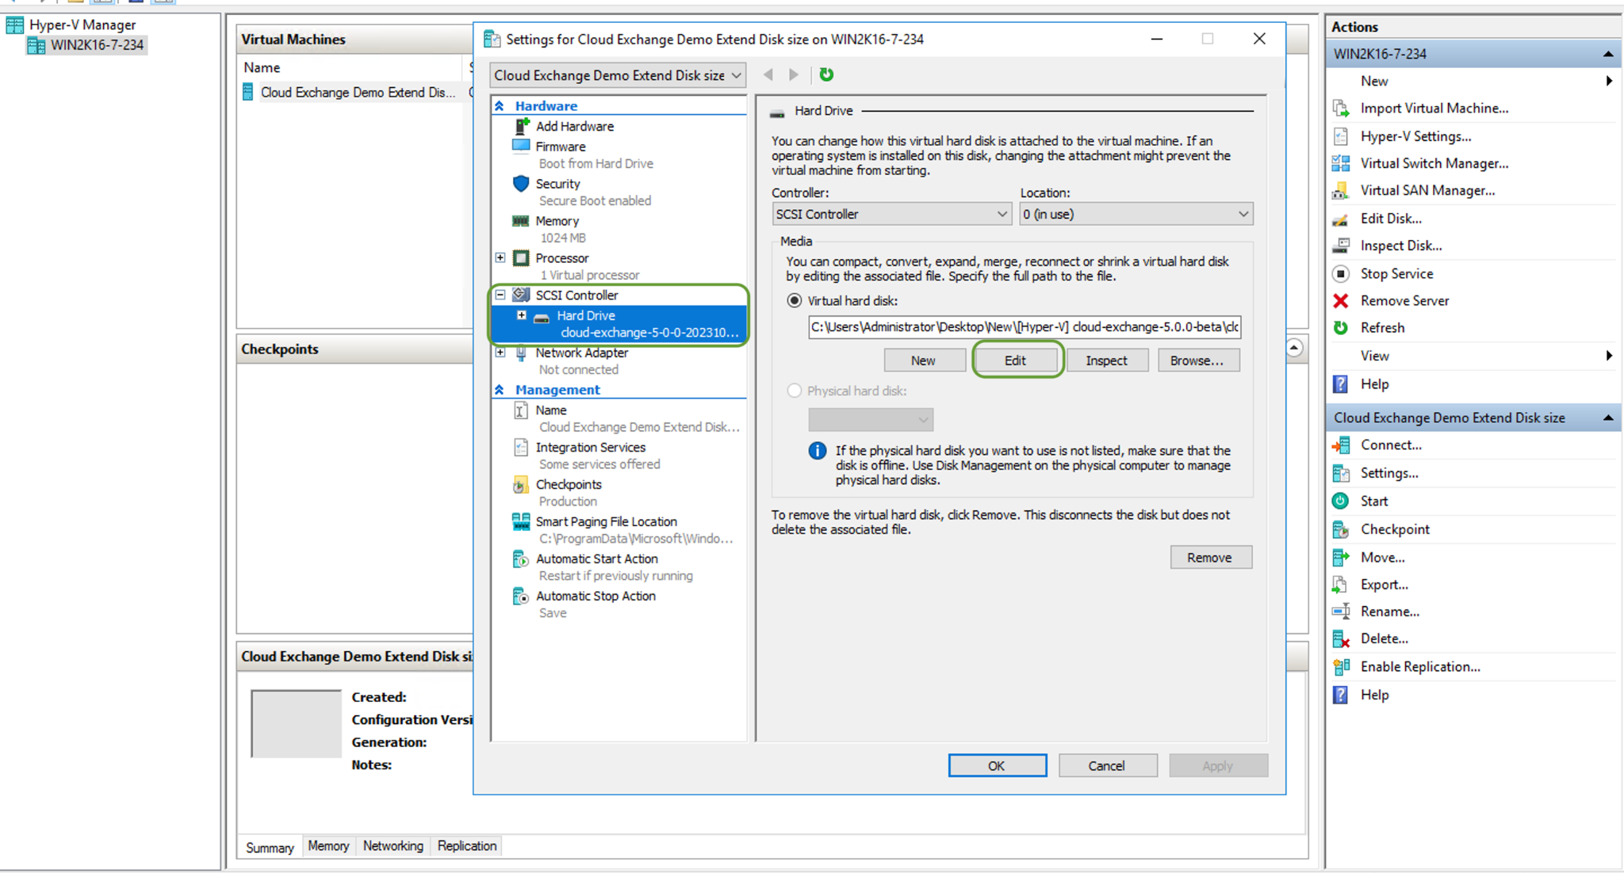Click the forward arrow in Settings toolbar

click(x=793, y=74)
